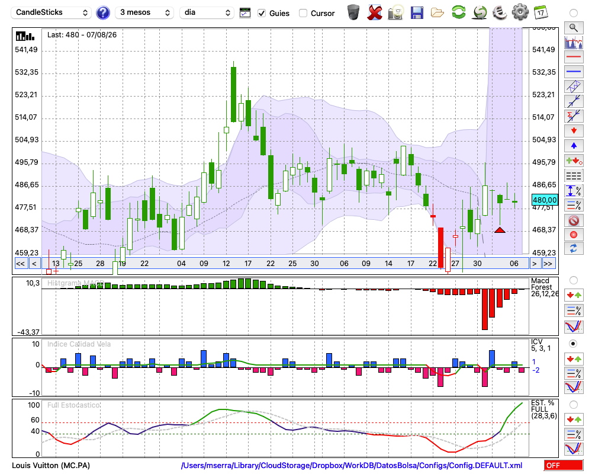Open the dia interval dropdown

click(207, 12)
